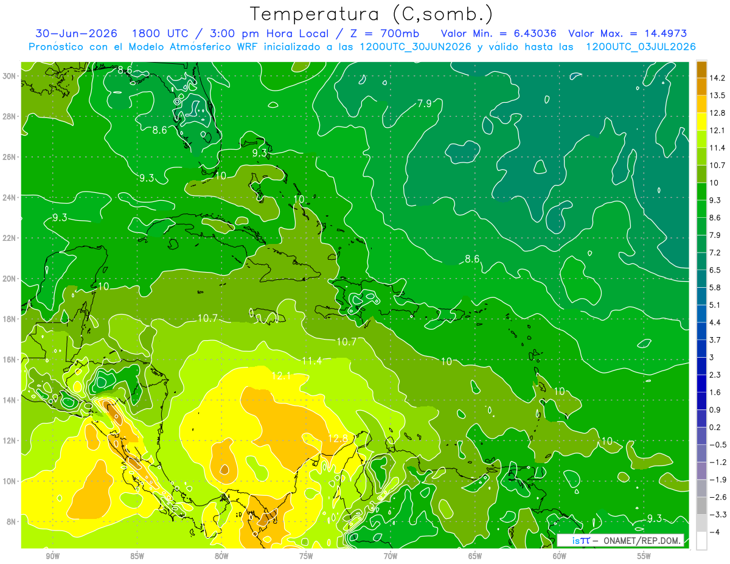Click the '80W' longitude label

click(222, 555)
